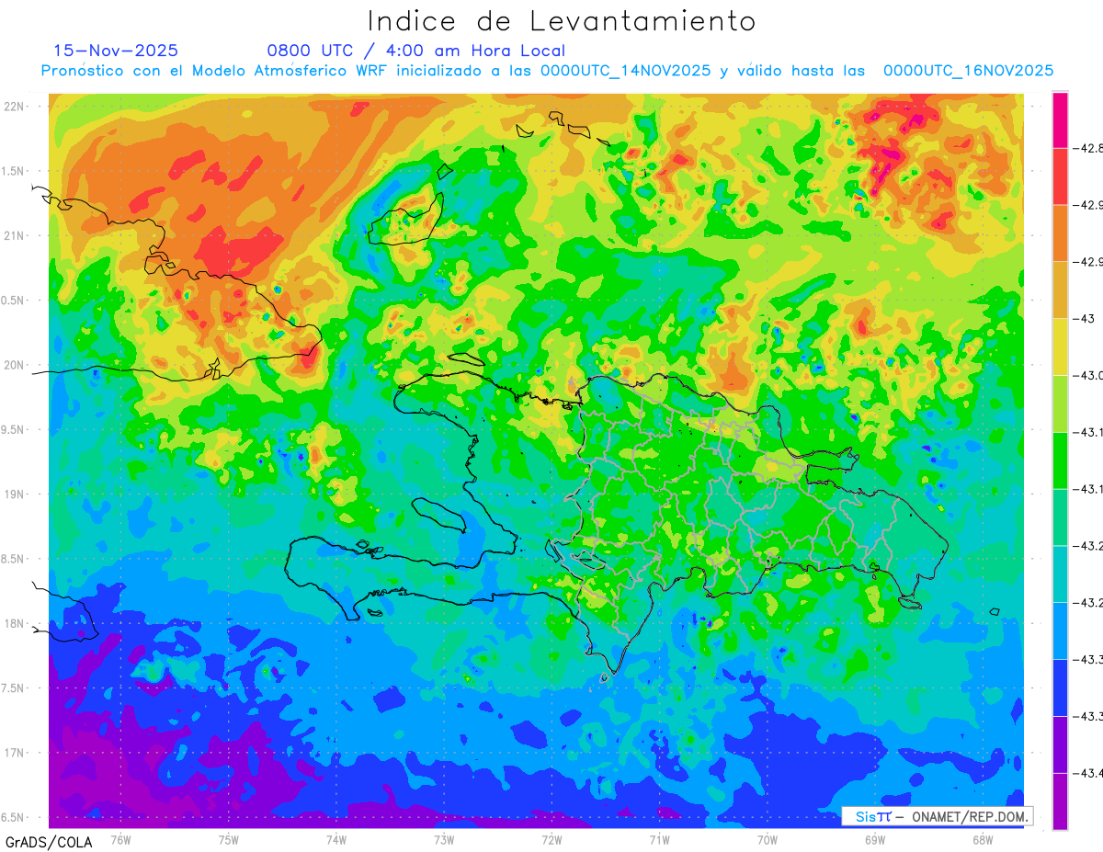
Task: Click the "71W" longitude label
Action: [659, 839]
